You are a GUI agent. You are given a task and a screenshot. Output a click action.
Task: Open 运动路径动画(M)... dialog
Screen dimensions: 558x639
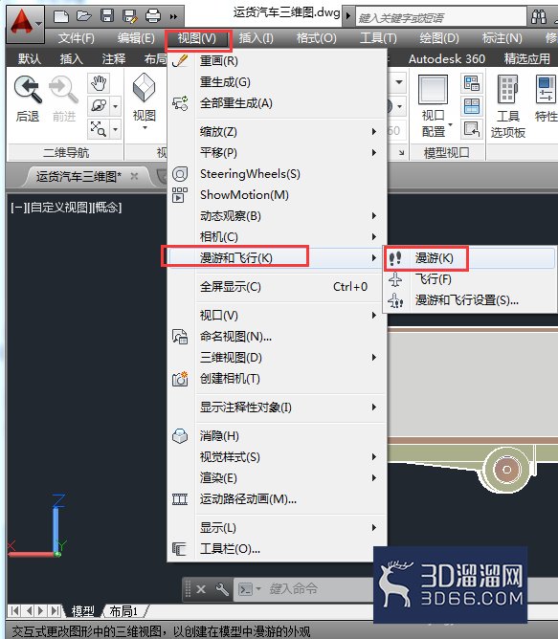[278, 499]
